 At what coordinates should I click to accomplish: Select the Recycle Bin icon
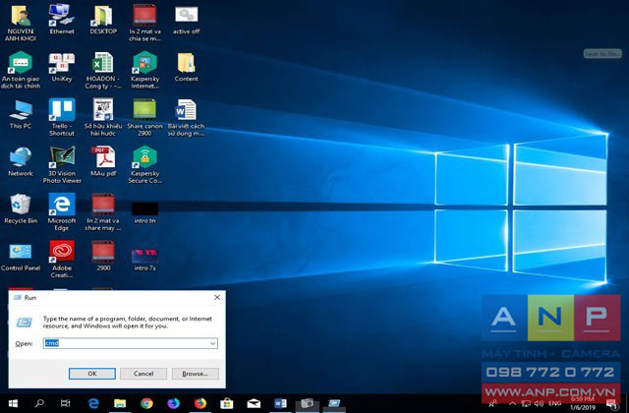pyautogui.click(x=21, y=209)
